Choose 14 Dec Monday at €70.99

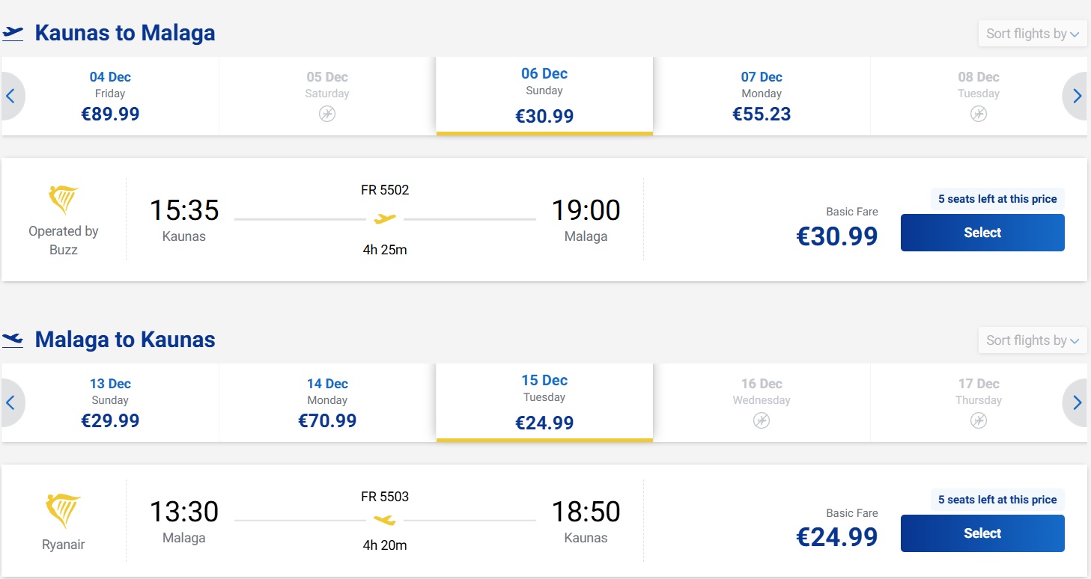[x=327, y=403]
